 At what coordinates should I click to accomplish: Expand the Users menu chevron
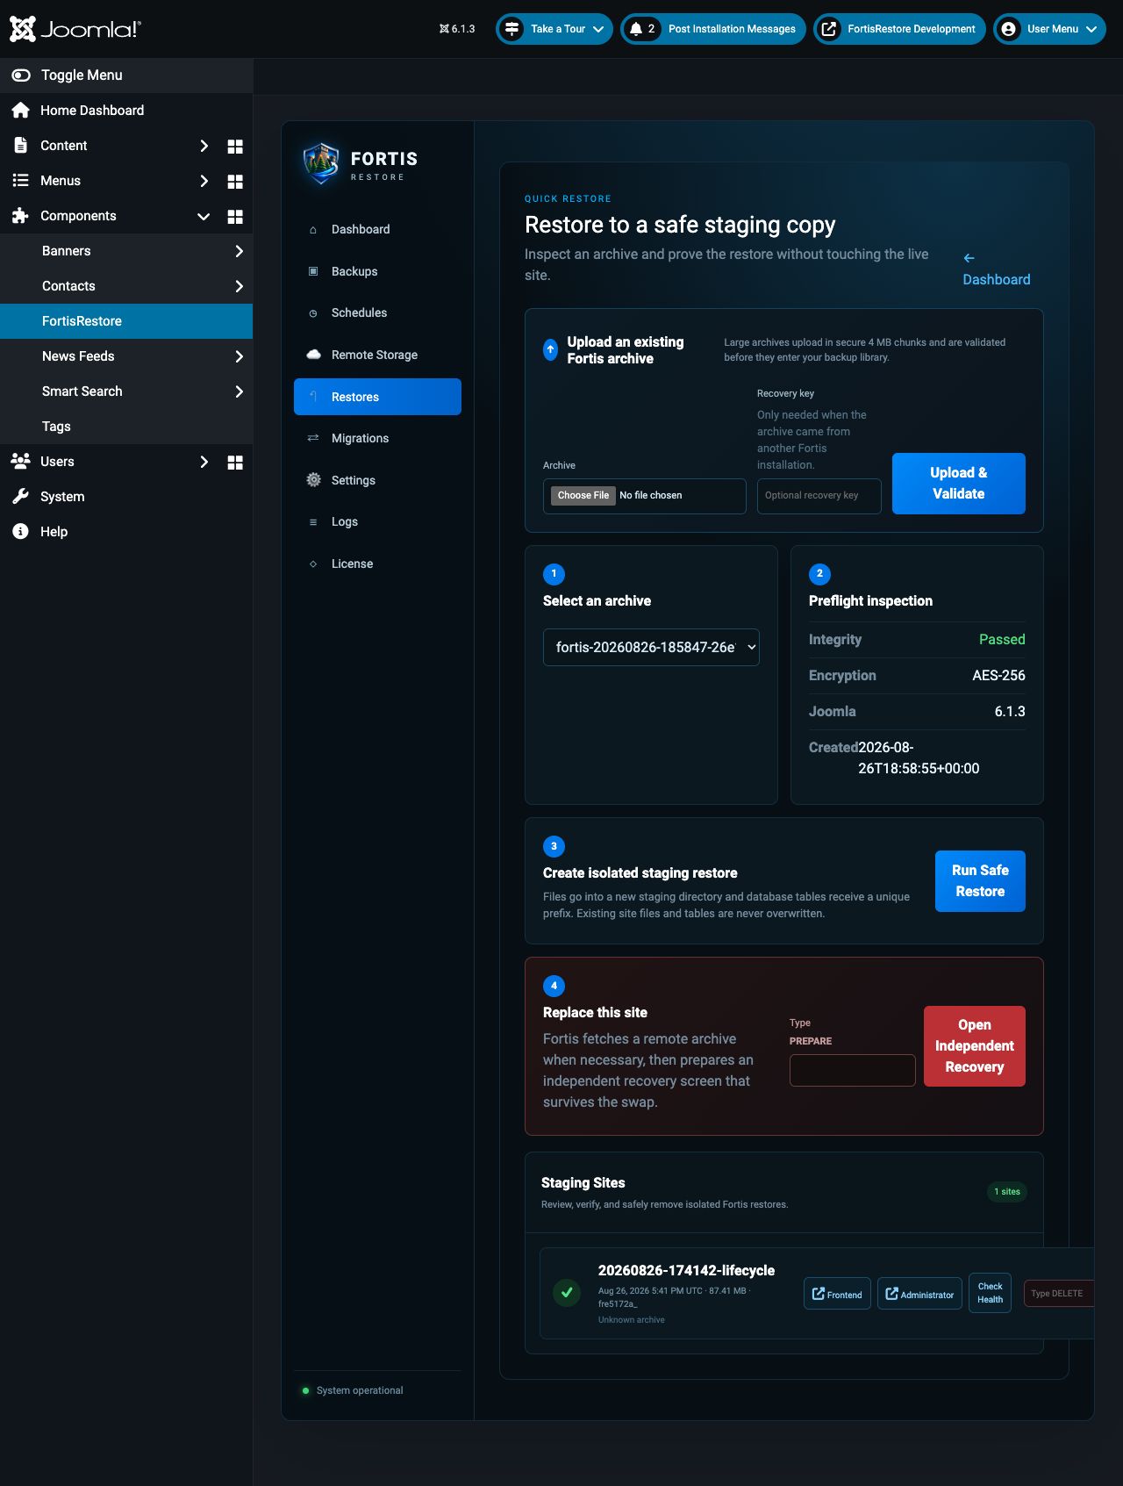pyautogui.click(x=204, y=462)
